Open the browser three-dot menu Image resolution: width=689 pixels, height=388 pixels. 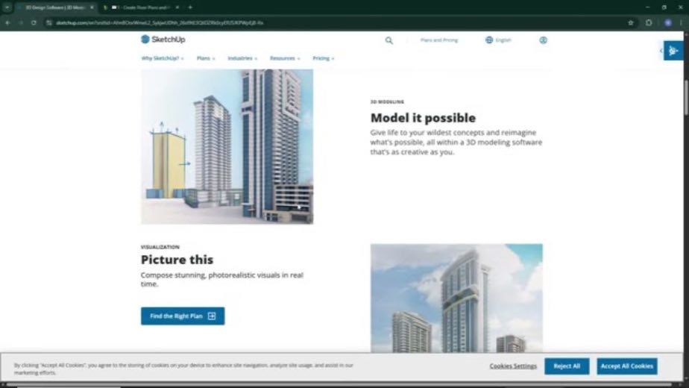[682, 22]
